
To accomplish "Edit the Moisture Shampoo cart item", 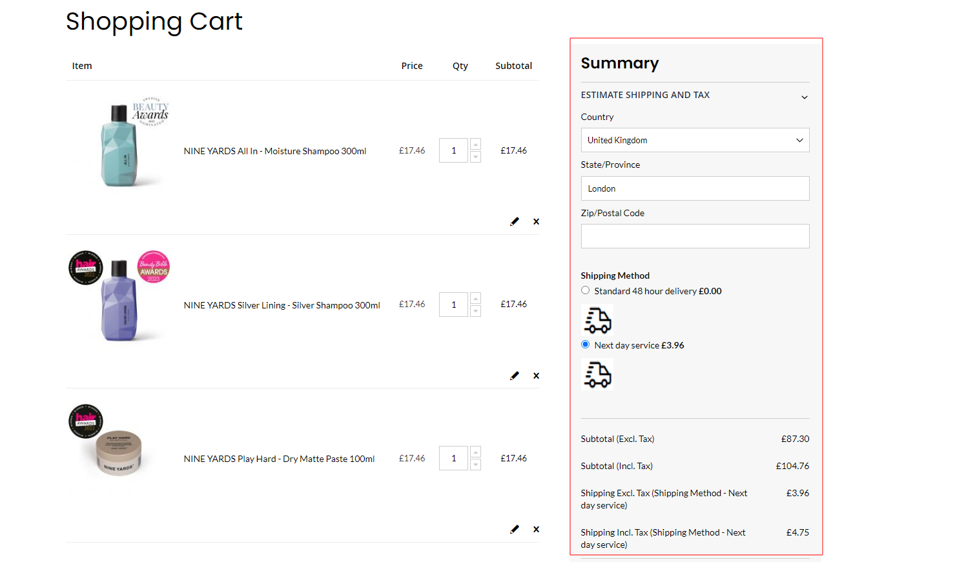I will click(514, 221).
